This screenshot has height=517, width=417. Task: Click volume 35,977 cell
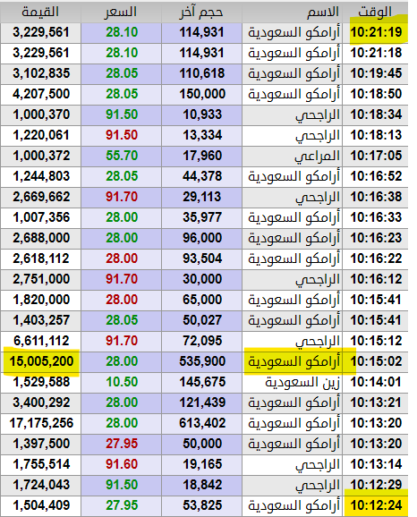coord(201,217)
